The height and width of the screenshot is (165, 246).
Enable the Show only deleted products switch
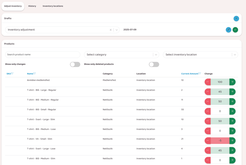pyautogui.click(x=154, y=65)
